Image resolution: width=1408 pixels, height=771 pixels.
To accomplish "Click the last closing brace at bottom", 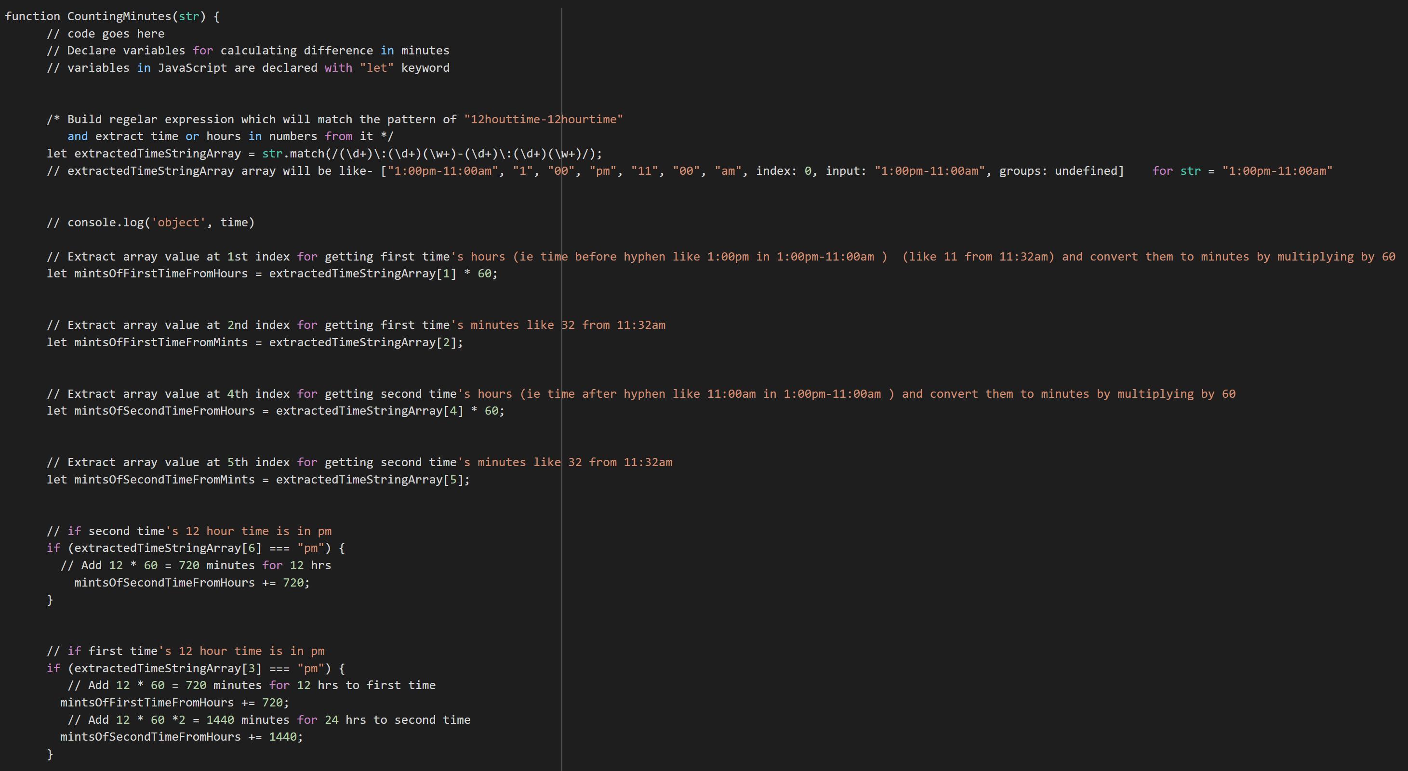I will (50, 754).
